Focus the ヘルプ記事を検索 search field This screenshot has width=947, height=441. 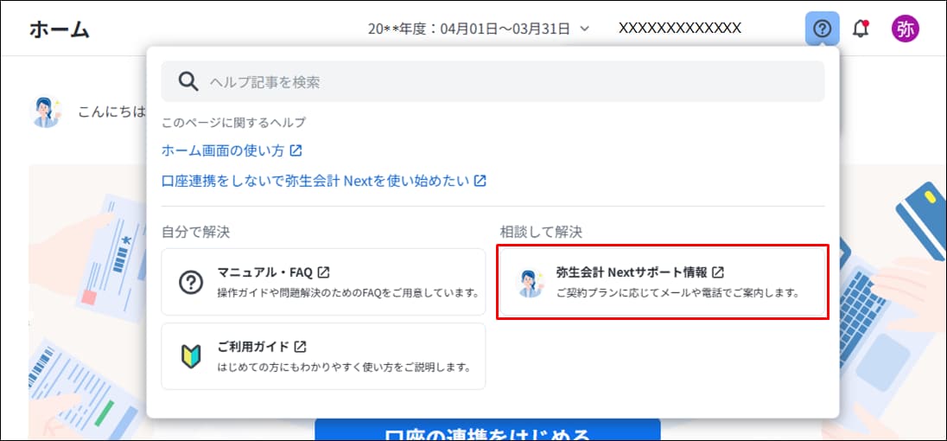(510, 82)
